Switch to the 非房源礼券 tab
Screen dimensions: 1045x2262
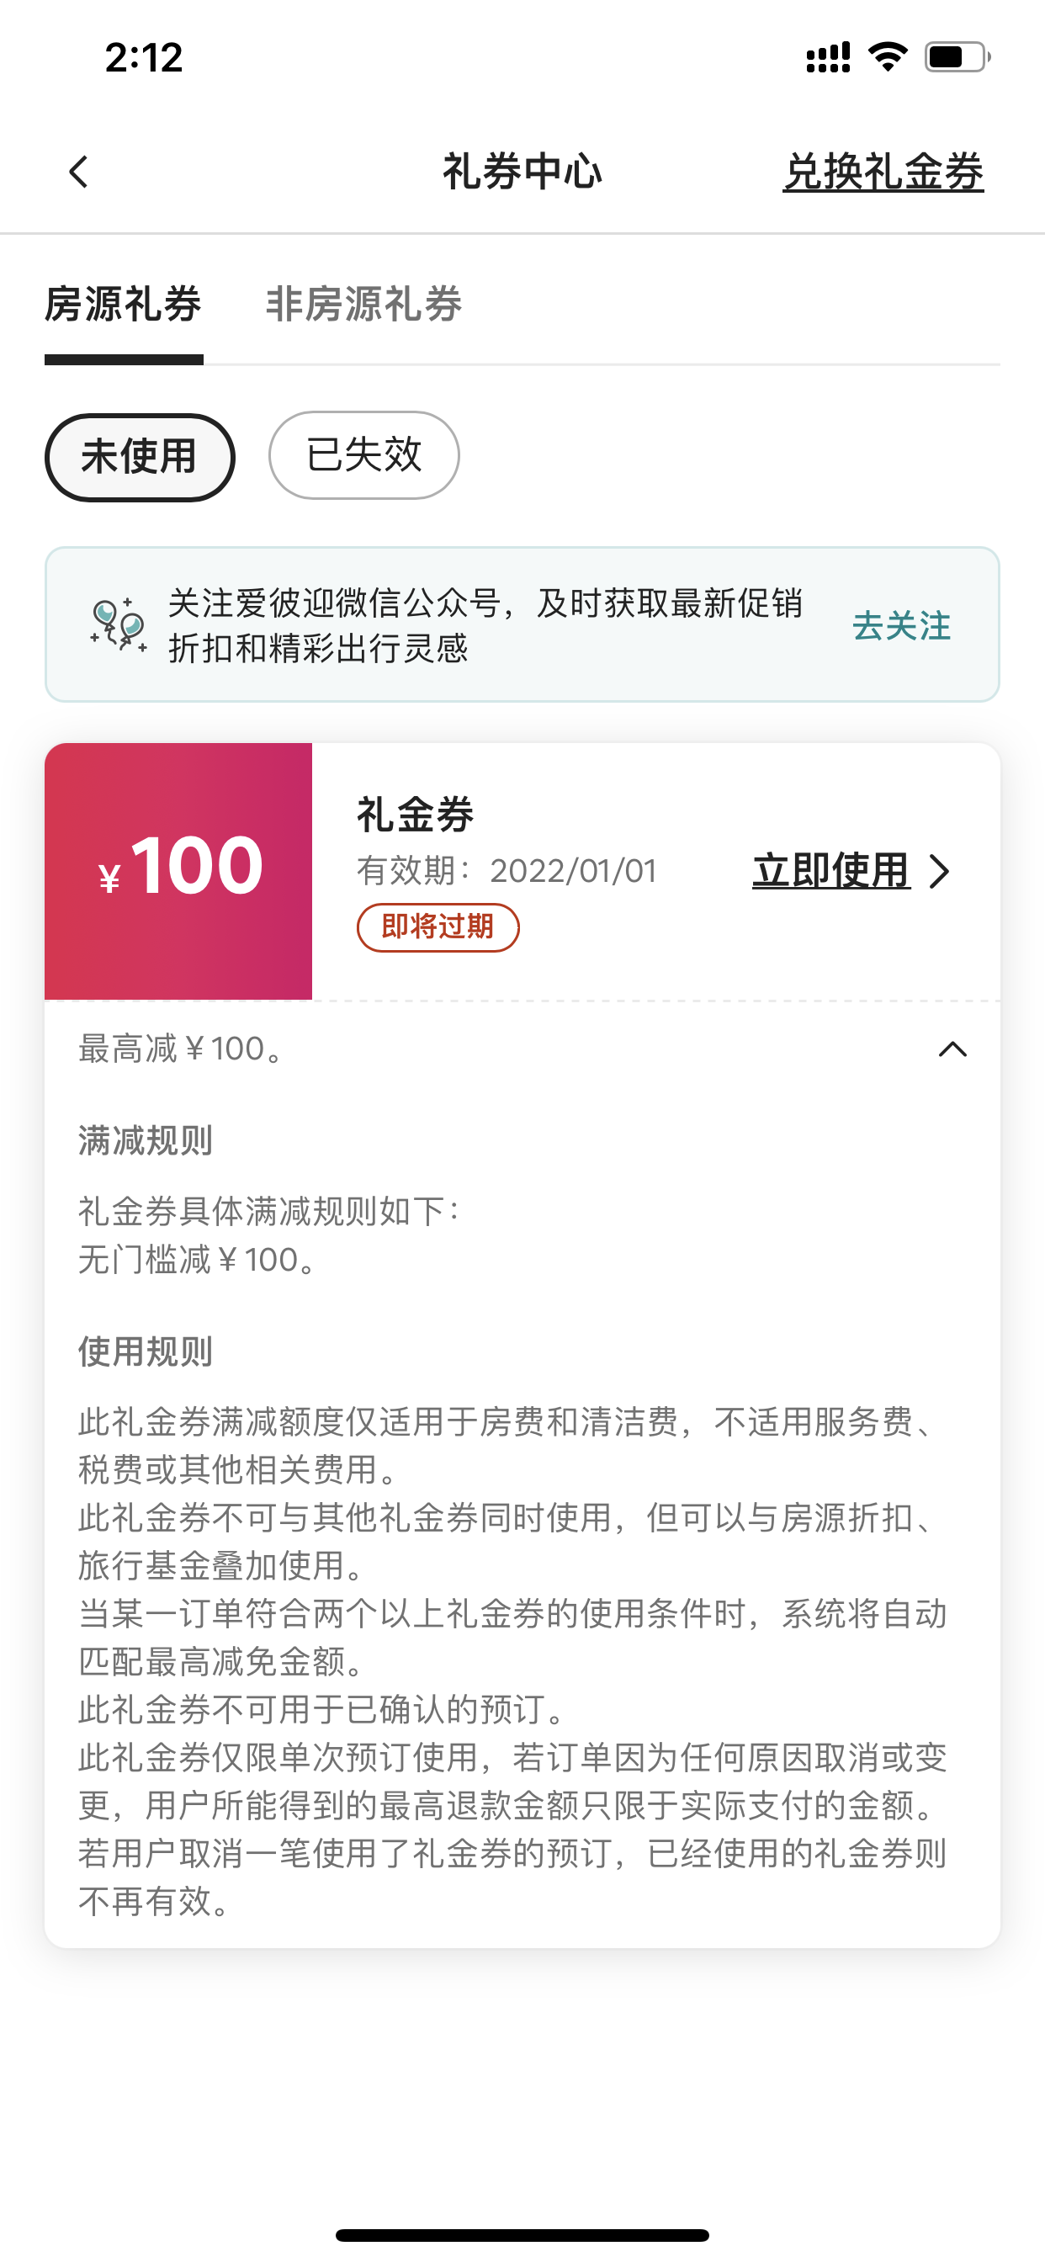coord(363,305)
